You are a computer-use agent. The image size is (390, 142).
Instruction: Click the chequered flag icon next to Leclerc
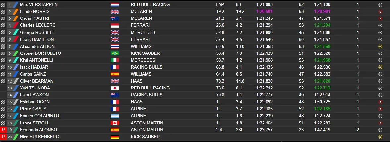[3, 25]
